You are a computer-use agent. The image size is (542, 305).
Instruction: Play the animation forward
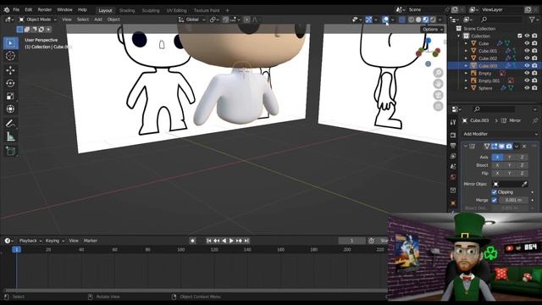point(231,241)
